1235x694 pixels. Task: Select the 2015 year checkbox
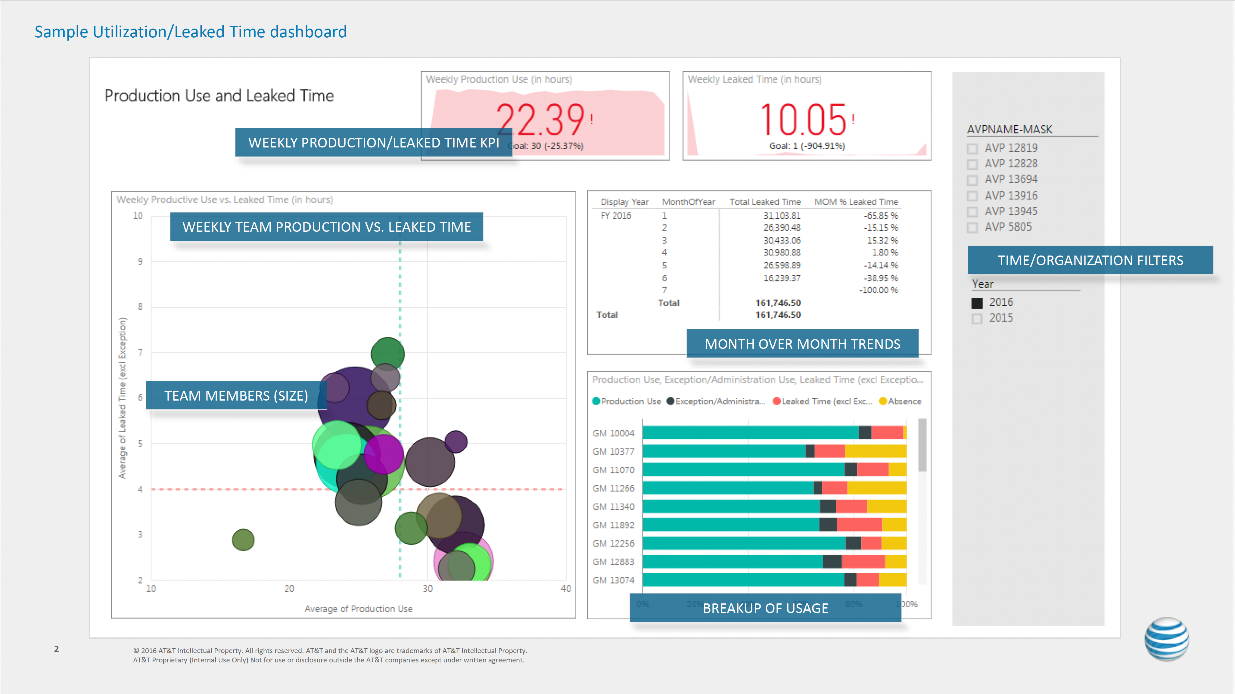click(x=977, y=319)
